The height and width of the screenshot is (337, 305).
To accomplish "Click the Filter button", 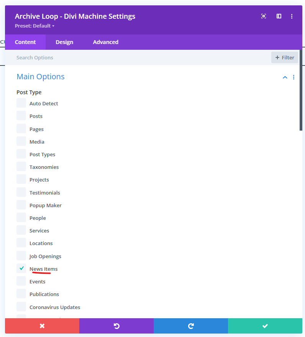I will (285, 57).
